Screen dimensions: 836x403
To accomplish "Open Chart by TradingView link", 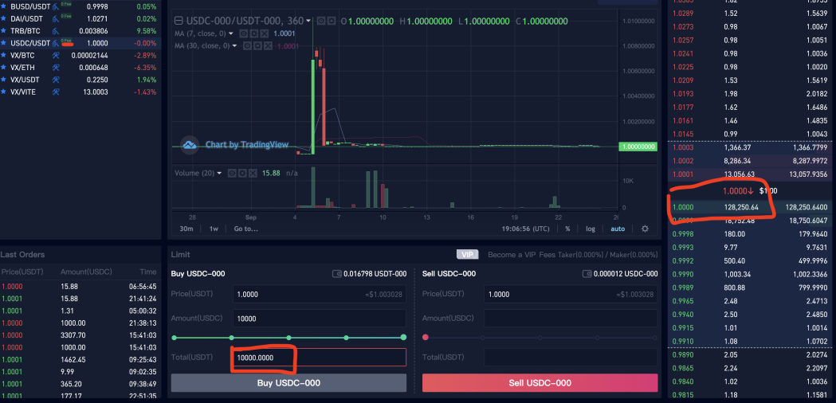I will point(247,144).
